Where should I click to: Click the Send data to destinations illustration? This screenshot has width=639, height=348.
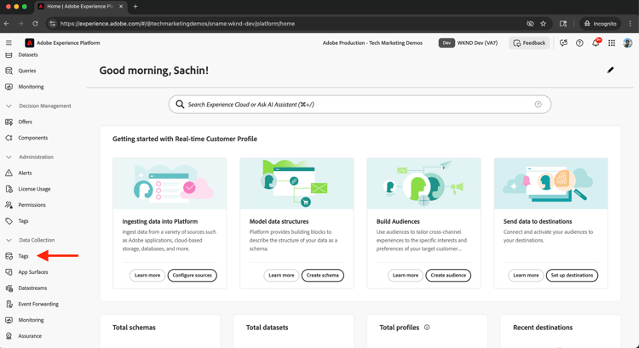[x=551, y=184]
